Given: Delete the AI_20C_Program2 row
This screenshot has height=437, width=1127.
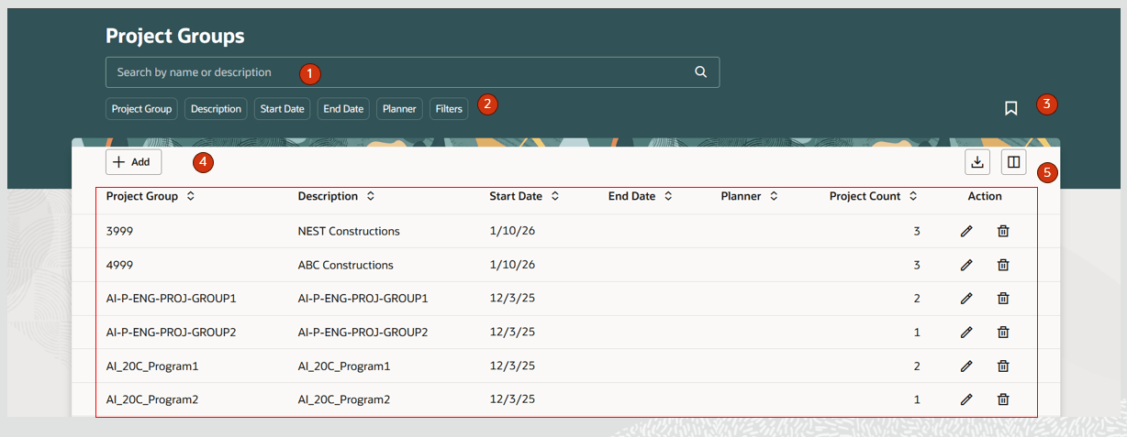Looking at the screenshot, I should point(1003,399).
